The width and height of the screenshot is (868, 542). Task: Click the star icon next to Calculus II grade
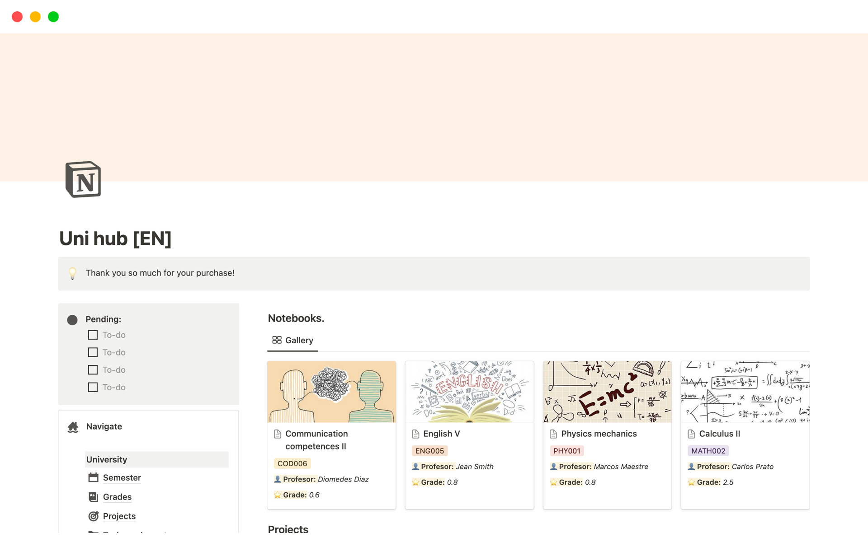[x=691, y=482]
